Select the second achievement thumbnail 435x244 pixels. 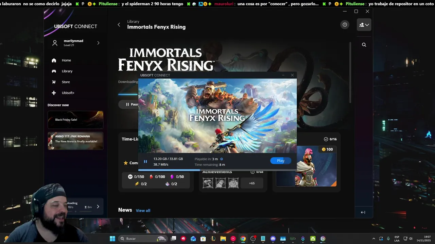[x=221, y=183]
